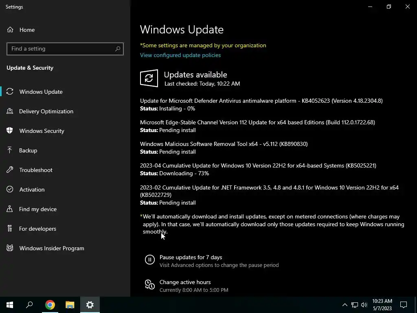
Task: Click the Activation checkmark circle icon
Action: point(10,189)
